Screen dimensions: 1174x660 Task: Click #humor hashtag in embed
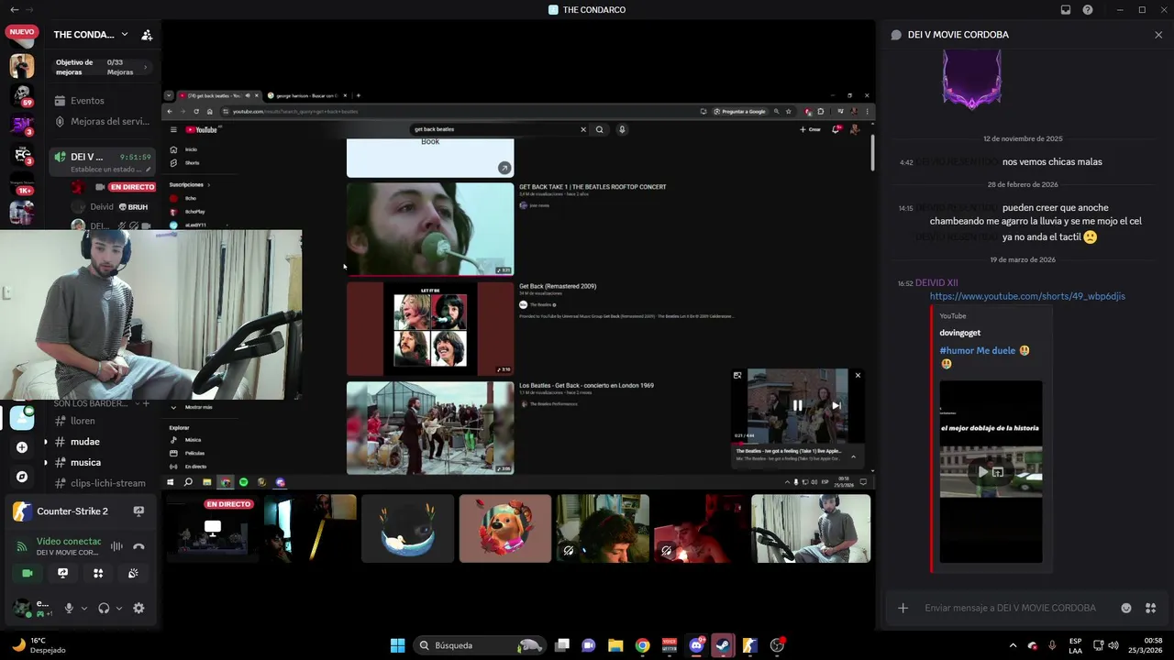tap(957, 350)
